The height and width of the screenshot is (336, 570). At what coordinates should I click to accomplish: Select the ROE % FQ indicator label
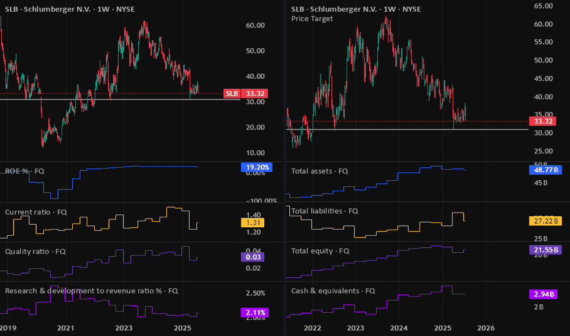[x=24, y=170]
